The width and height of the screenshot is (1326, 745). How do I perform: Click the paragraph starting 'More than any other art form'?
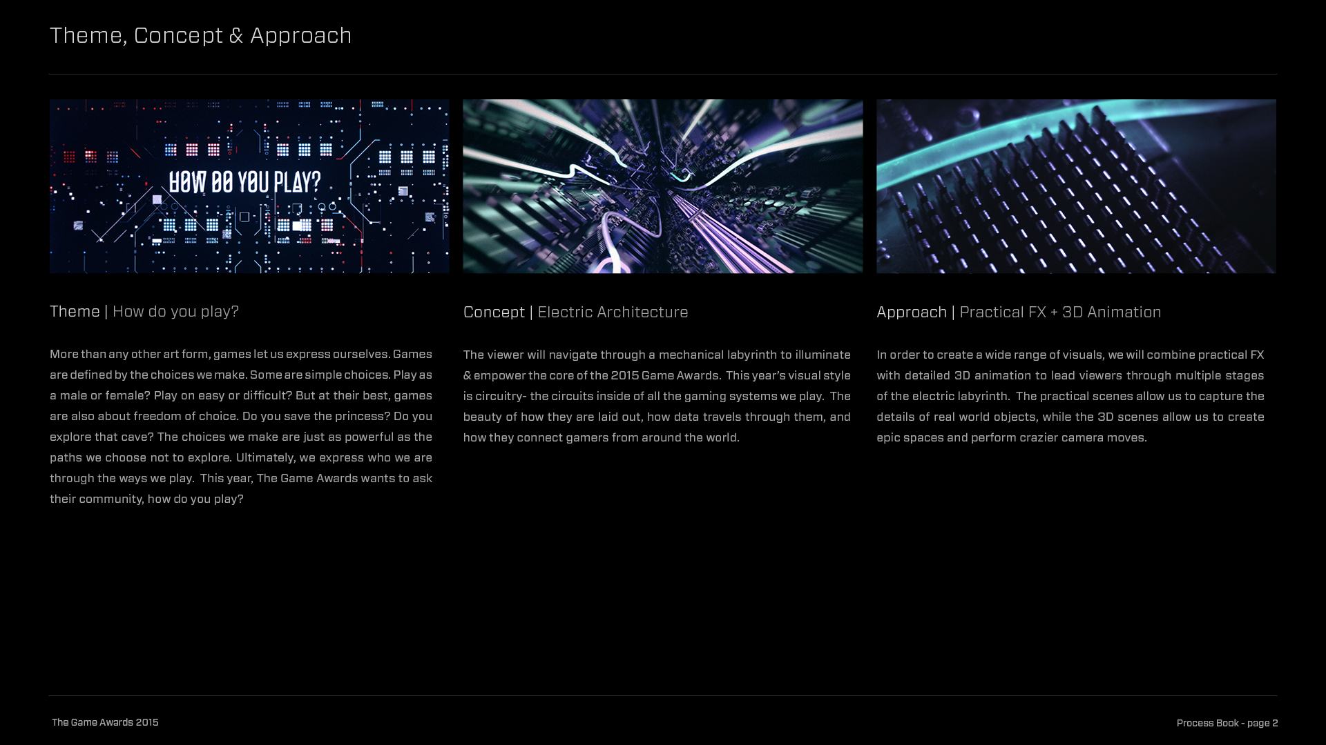(241, 426)
